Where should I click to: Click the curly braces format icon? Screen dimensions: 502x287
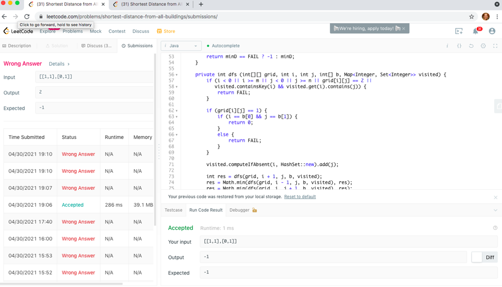[x=459, y=46]
